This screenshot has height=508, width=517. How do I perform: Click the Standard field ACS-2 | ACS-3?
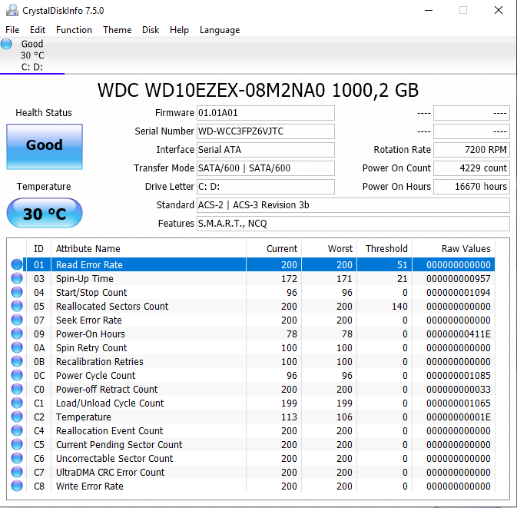pyautogui.click(x=353, y=205)
